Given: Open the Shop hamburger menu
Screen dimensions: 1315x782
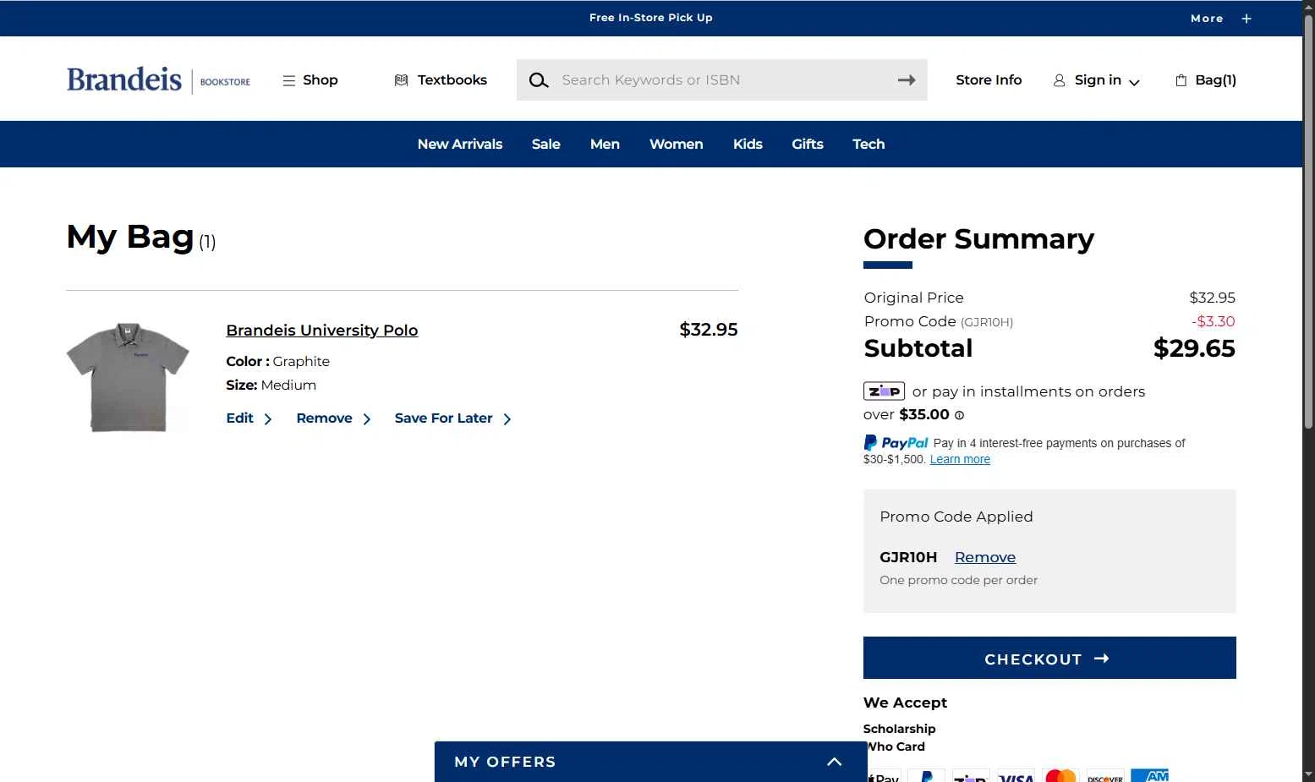Looking at the screenshot, I should click(310, 80).
